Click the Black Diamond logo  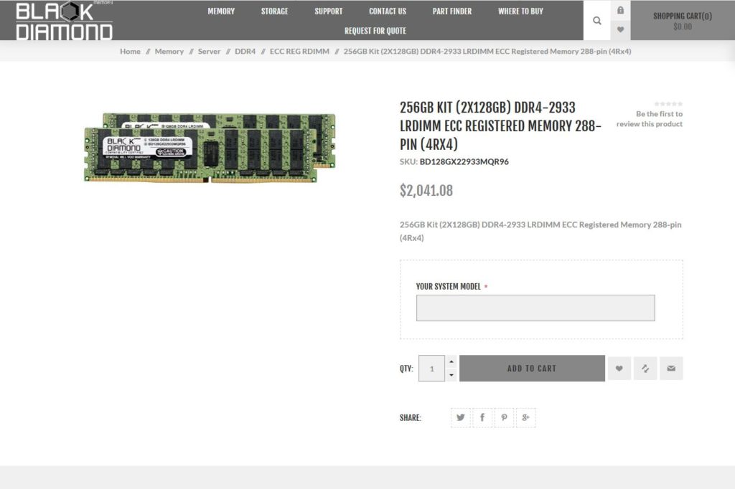[64, 21]
